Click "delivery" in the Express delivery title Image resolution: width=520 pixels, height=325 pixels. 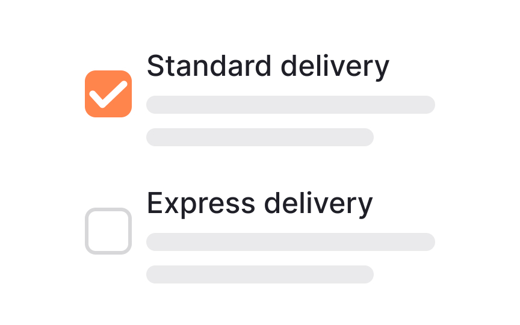[x=318, y=204]
